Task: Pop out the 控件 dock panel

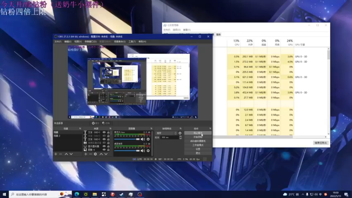Action: (210, 128)
